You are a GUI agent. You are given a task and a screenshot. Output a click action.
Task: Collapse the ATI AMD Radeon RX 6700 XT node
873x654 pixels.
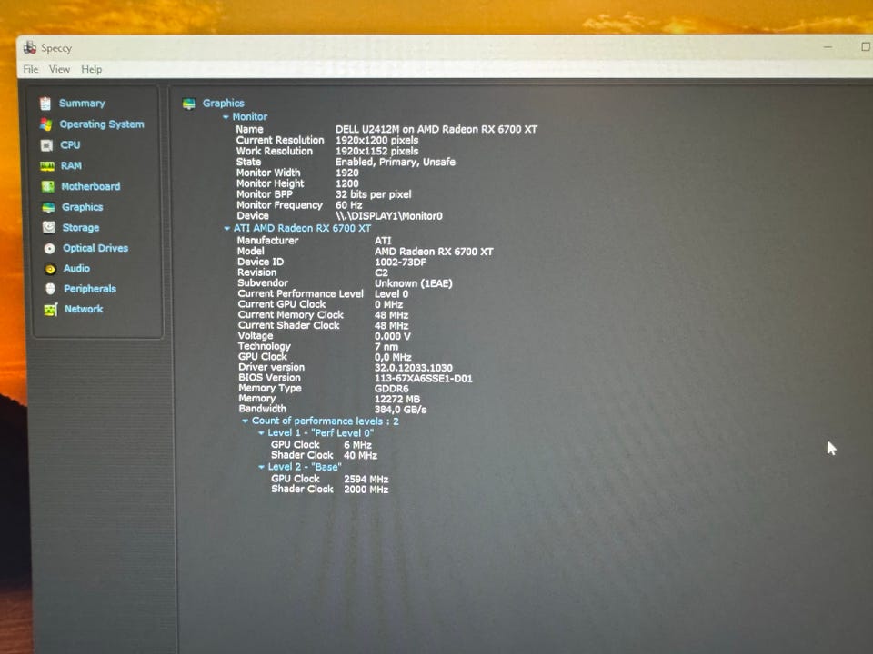point(226,229)
